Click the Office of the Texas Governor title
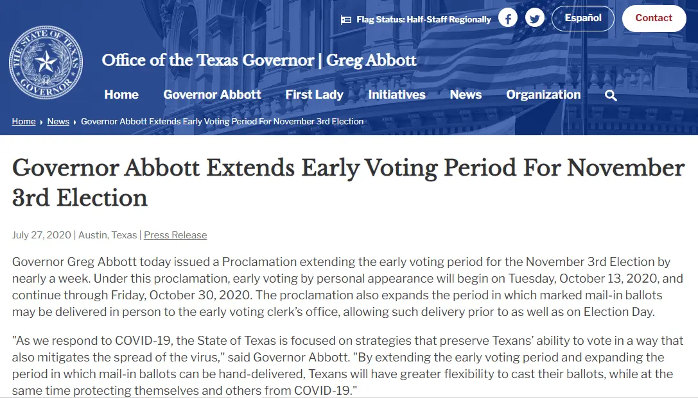Screen dimensions: 698x398 259,61
